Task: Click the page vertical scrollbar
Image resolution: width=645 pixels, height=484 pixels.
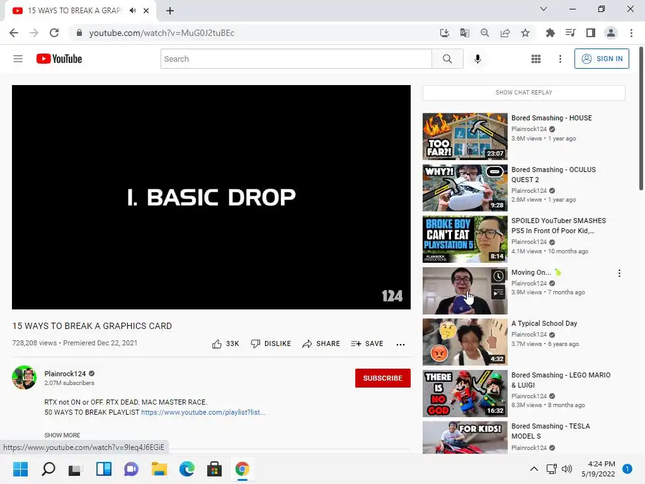Action: click(x=641, y=119)
